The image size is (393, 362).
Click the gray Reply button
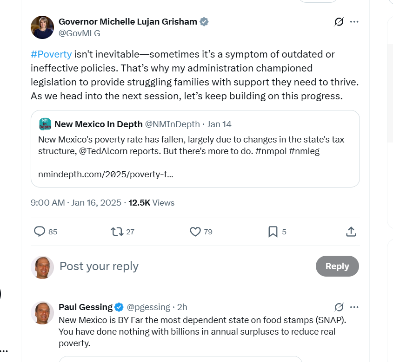coord(337,266)
